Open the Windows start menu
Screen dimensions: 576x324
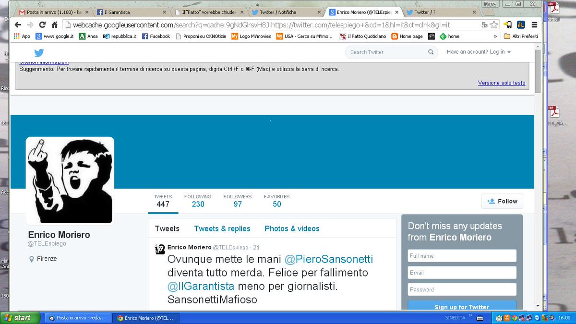20,318
